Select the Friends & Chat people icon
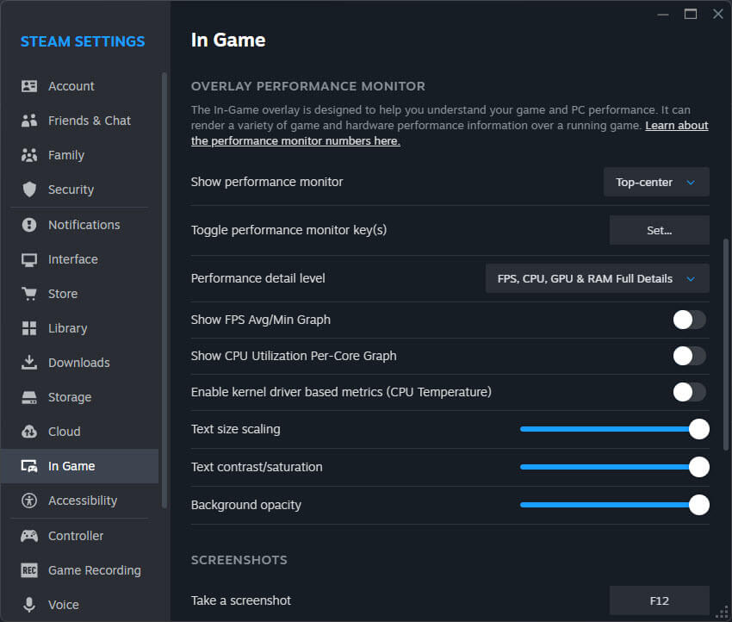 [29, 121]
